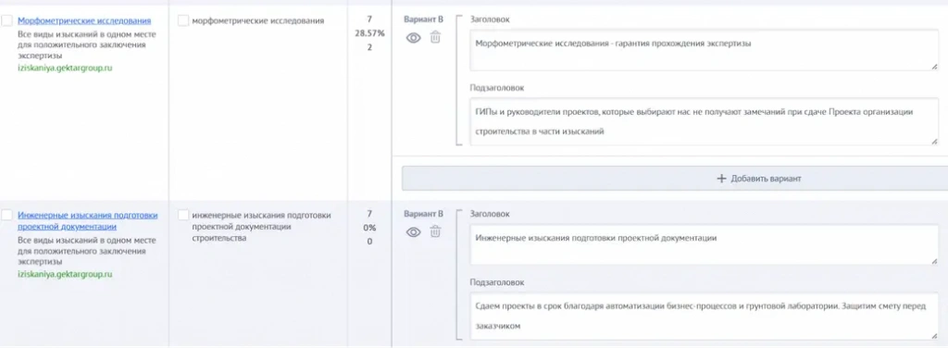The height and width of the screenshot is (348, 948).
Task: Tick the морфометрические исследования keyword checkbox
Action: coord(183,20)
